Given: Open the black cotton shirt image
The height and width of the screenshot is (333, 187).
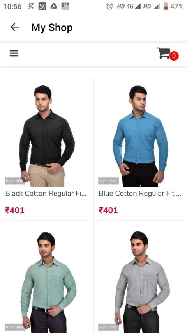Looking at the screenshot, I should [x=47, y=135].
